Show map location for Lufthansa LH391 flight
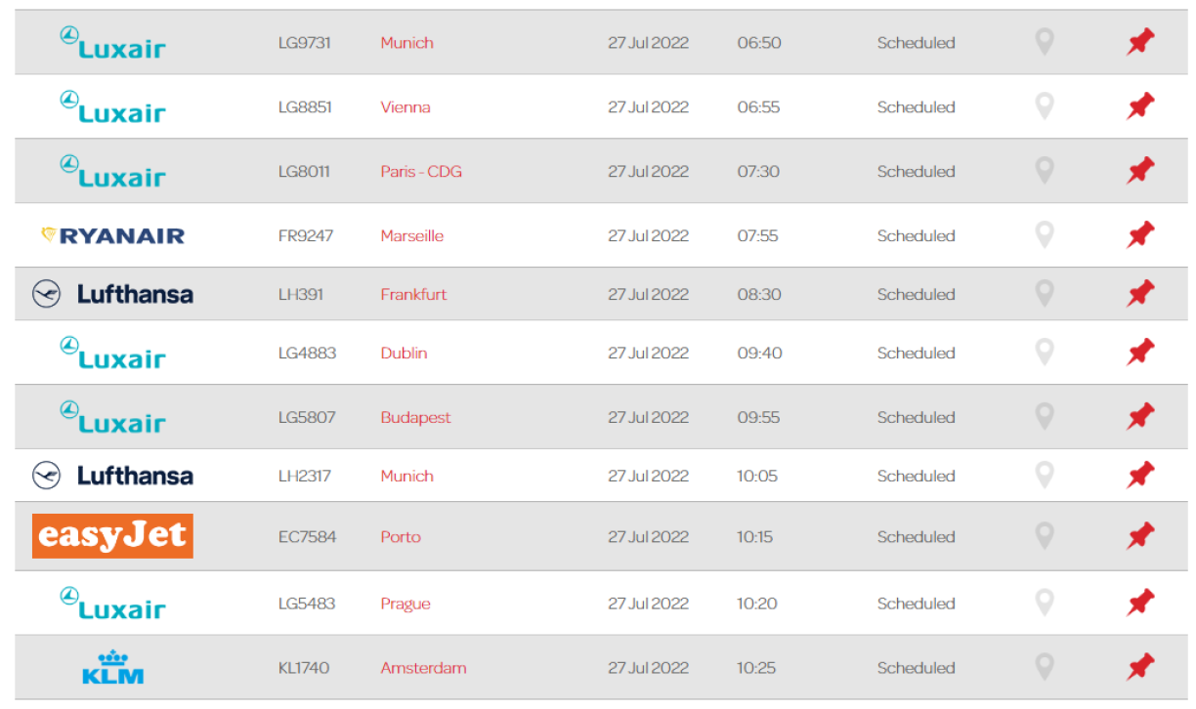1196x709 pixels. (1045, 294)
